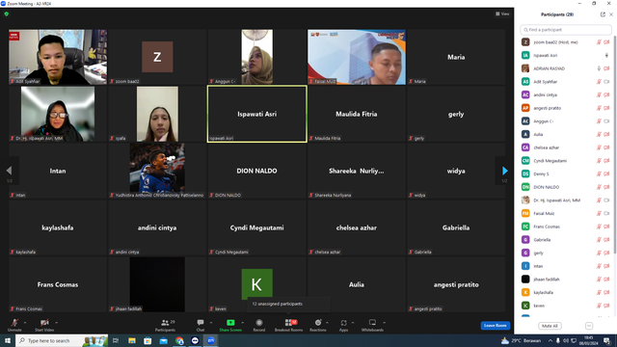Open share screen options arrow

[x=242, y=323]
